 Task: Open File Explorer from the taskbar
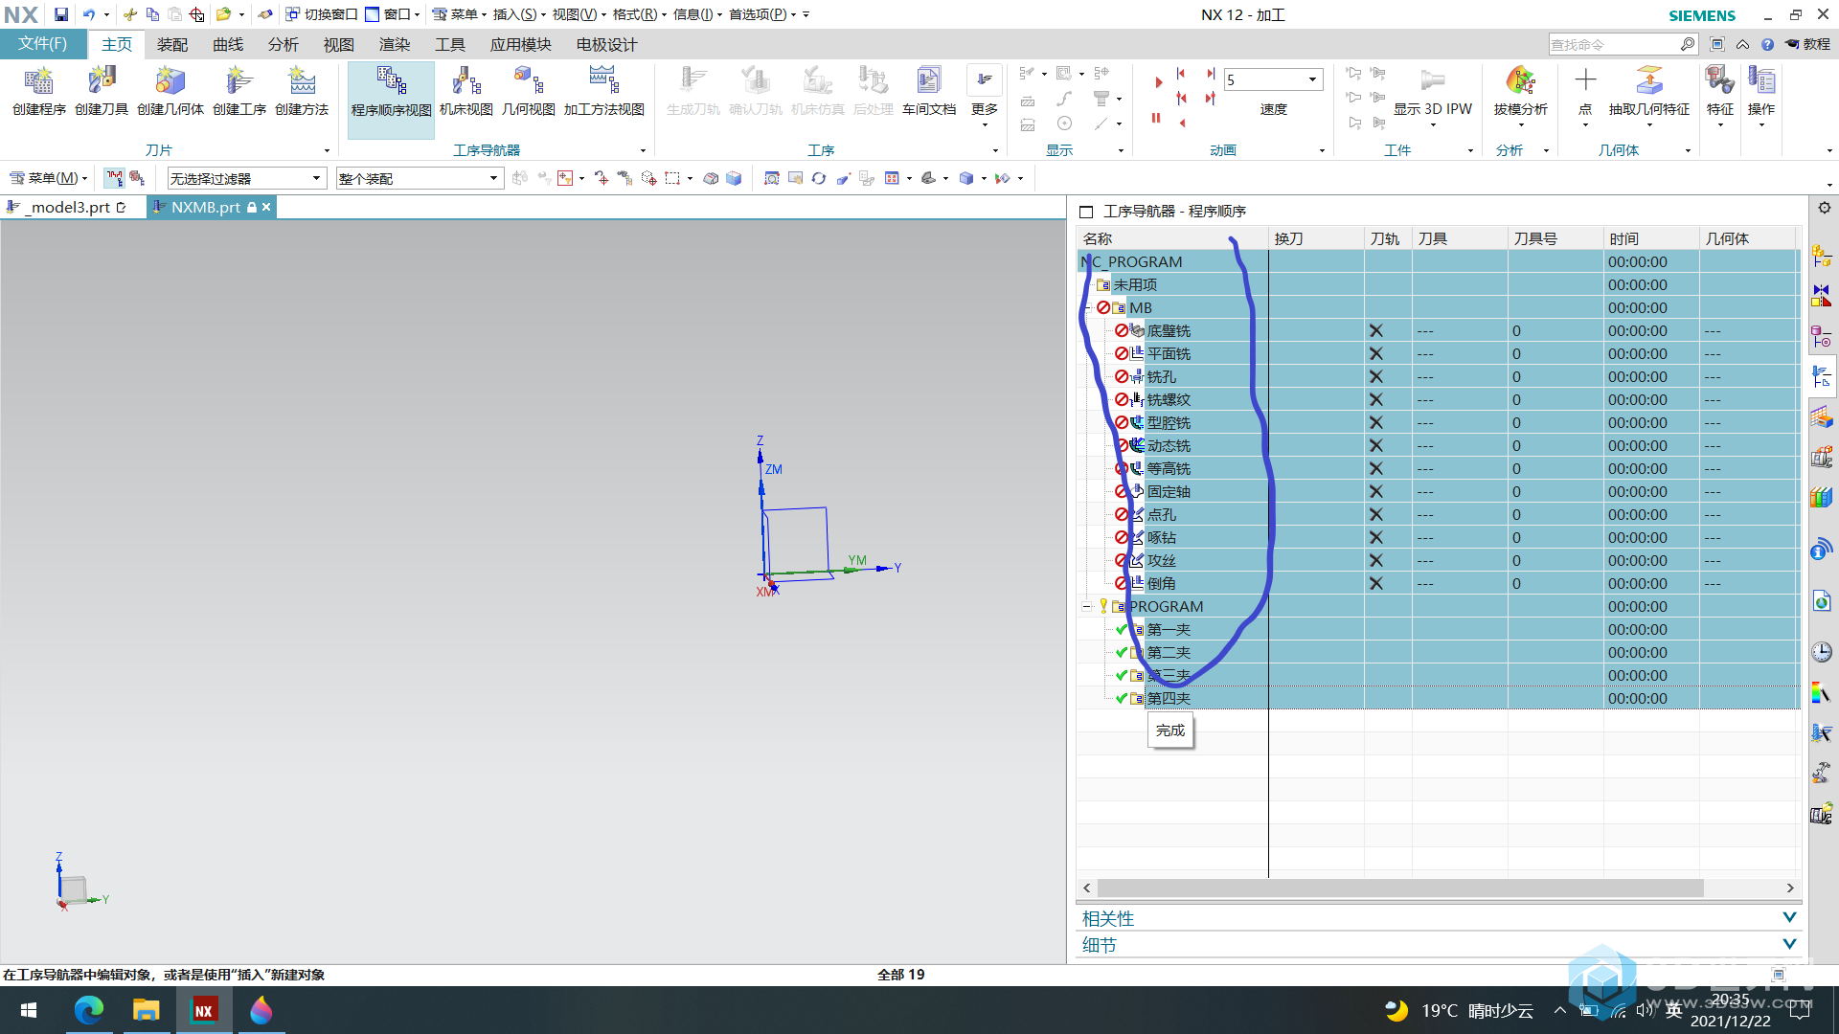(x=146, y=1010)
